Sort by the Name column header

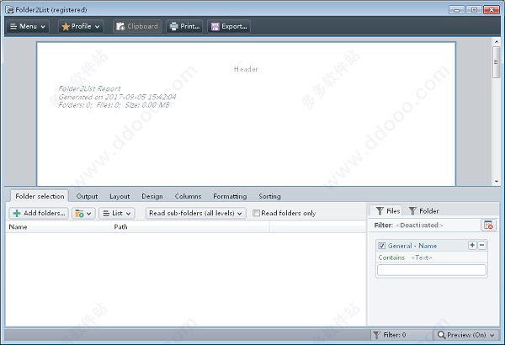[x=58, y=227]
